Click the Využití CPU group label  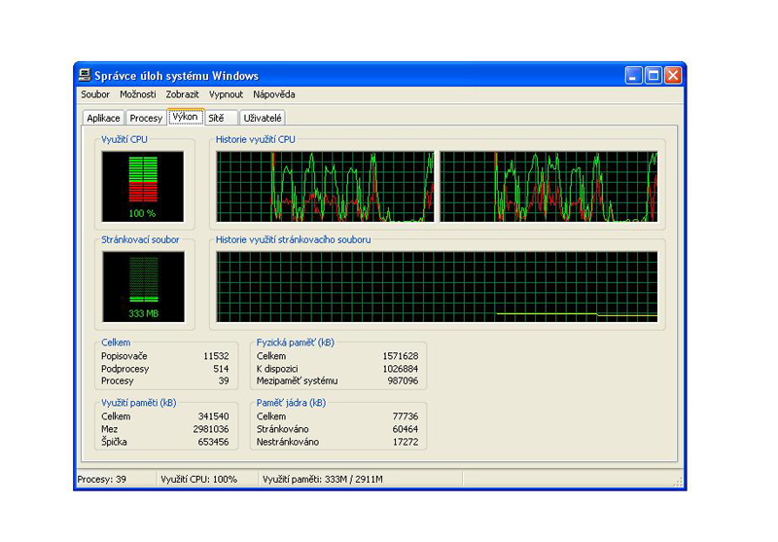click(124, 139)
